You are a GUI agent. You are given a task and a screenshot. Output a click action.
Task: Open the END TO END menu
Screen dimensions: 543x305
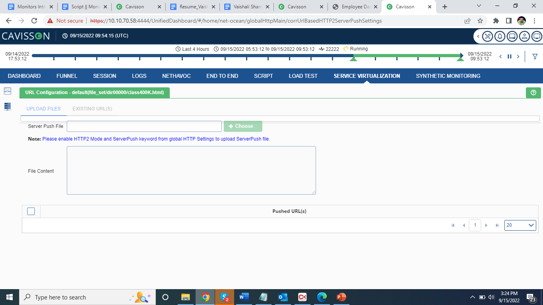tap(222, 76)
